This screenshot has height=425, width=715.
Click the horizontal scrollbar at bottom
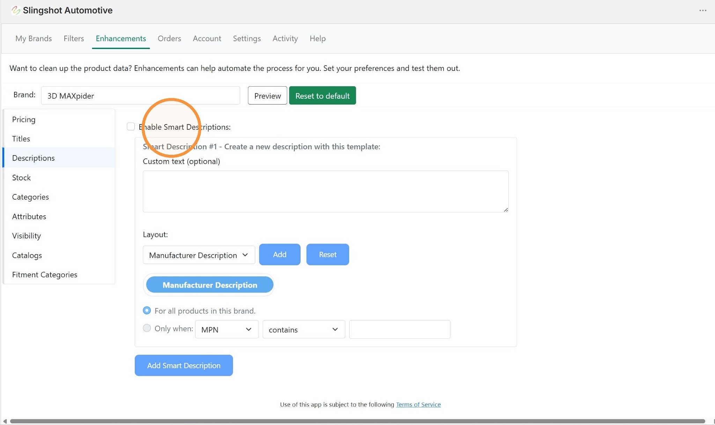click(x=357, y=421)
